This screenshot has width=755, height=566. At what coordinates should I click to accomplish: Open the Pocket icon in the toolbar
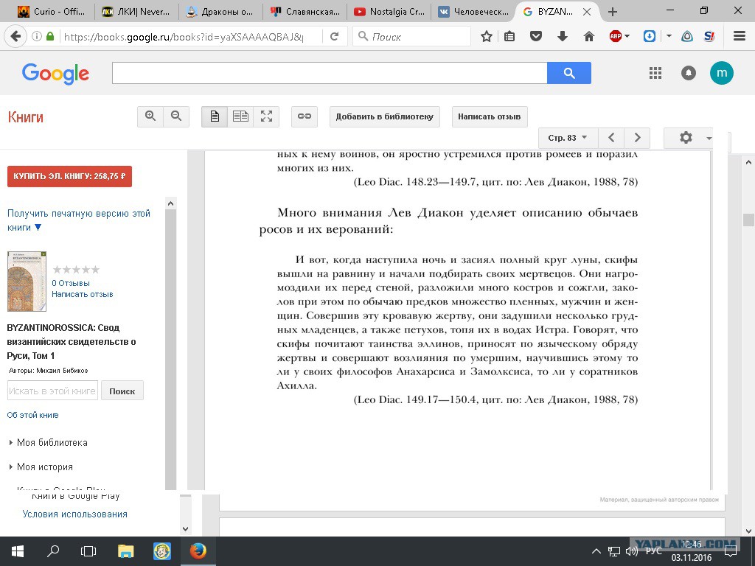pos(536,36)
